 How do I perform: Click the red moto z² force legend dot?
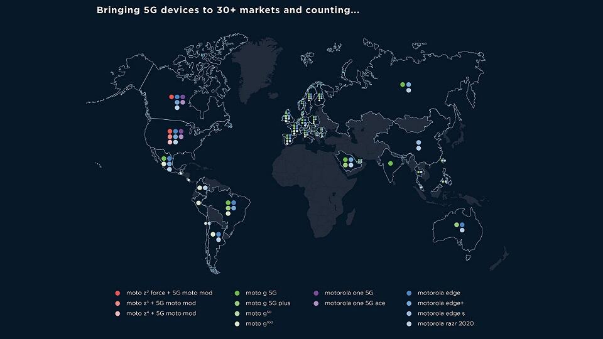[x=117, y=293]
